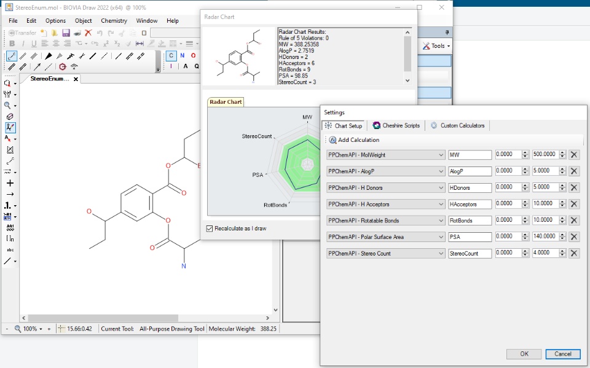Select the double bond tool
590x368 pixels.
23,56
